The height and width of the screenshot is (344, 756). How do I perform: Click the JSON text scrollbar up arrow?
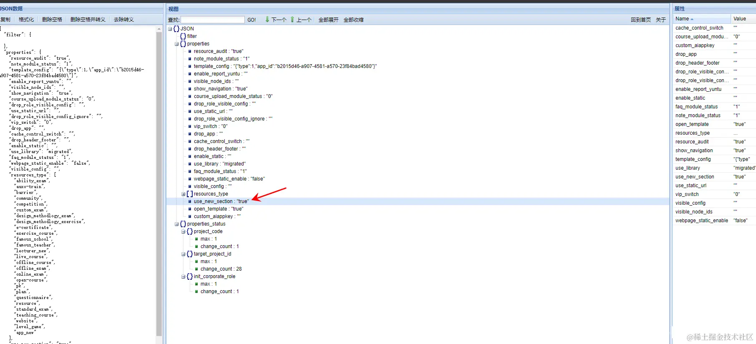[x=159, y=29]
